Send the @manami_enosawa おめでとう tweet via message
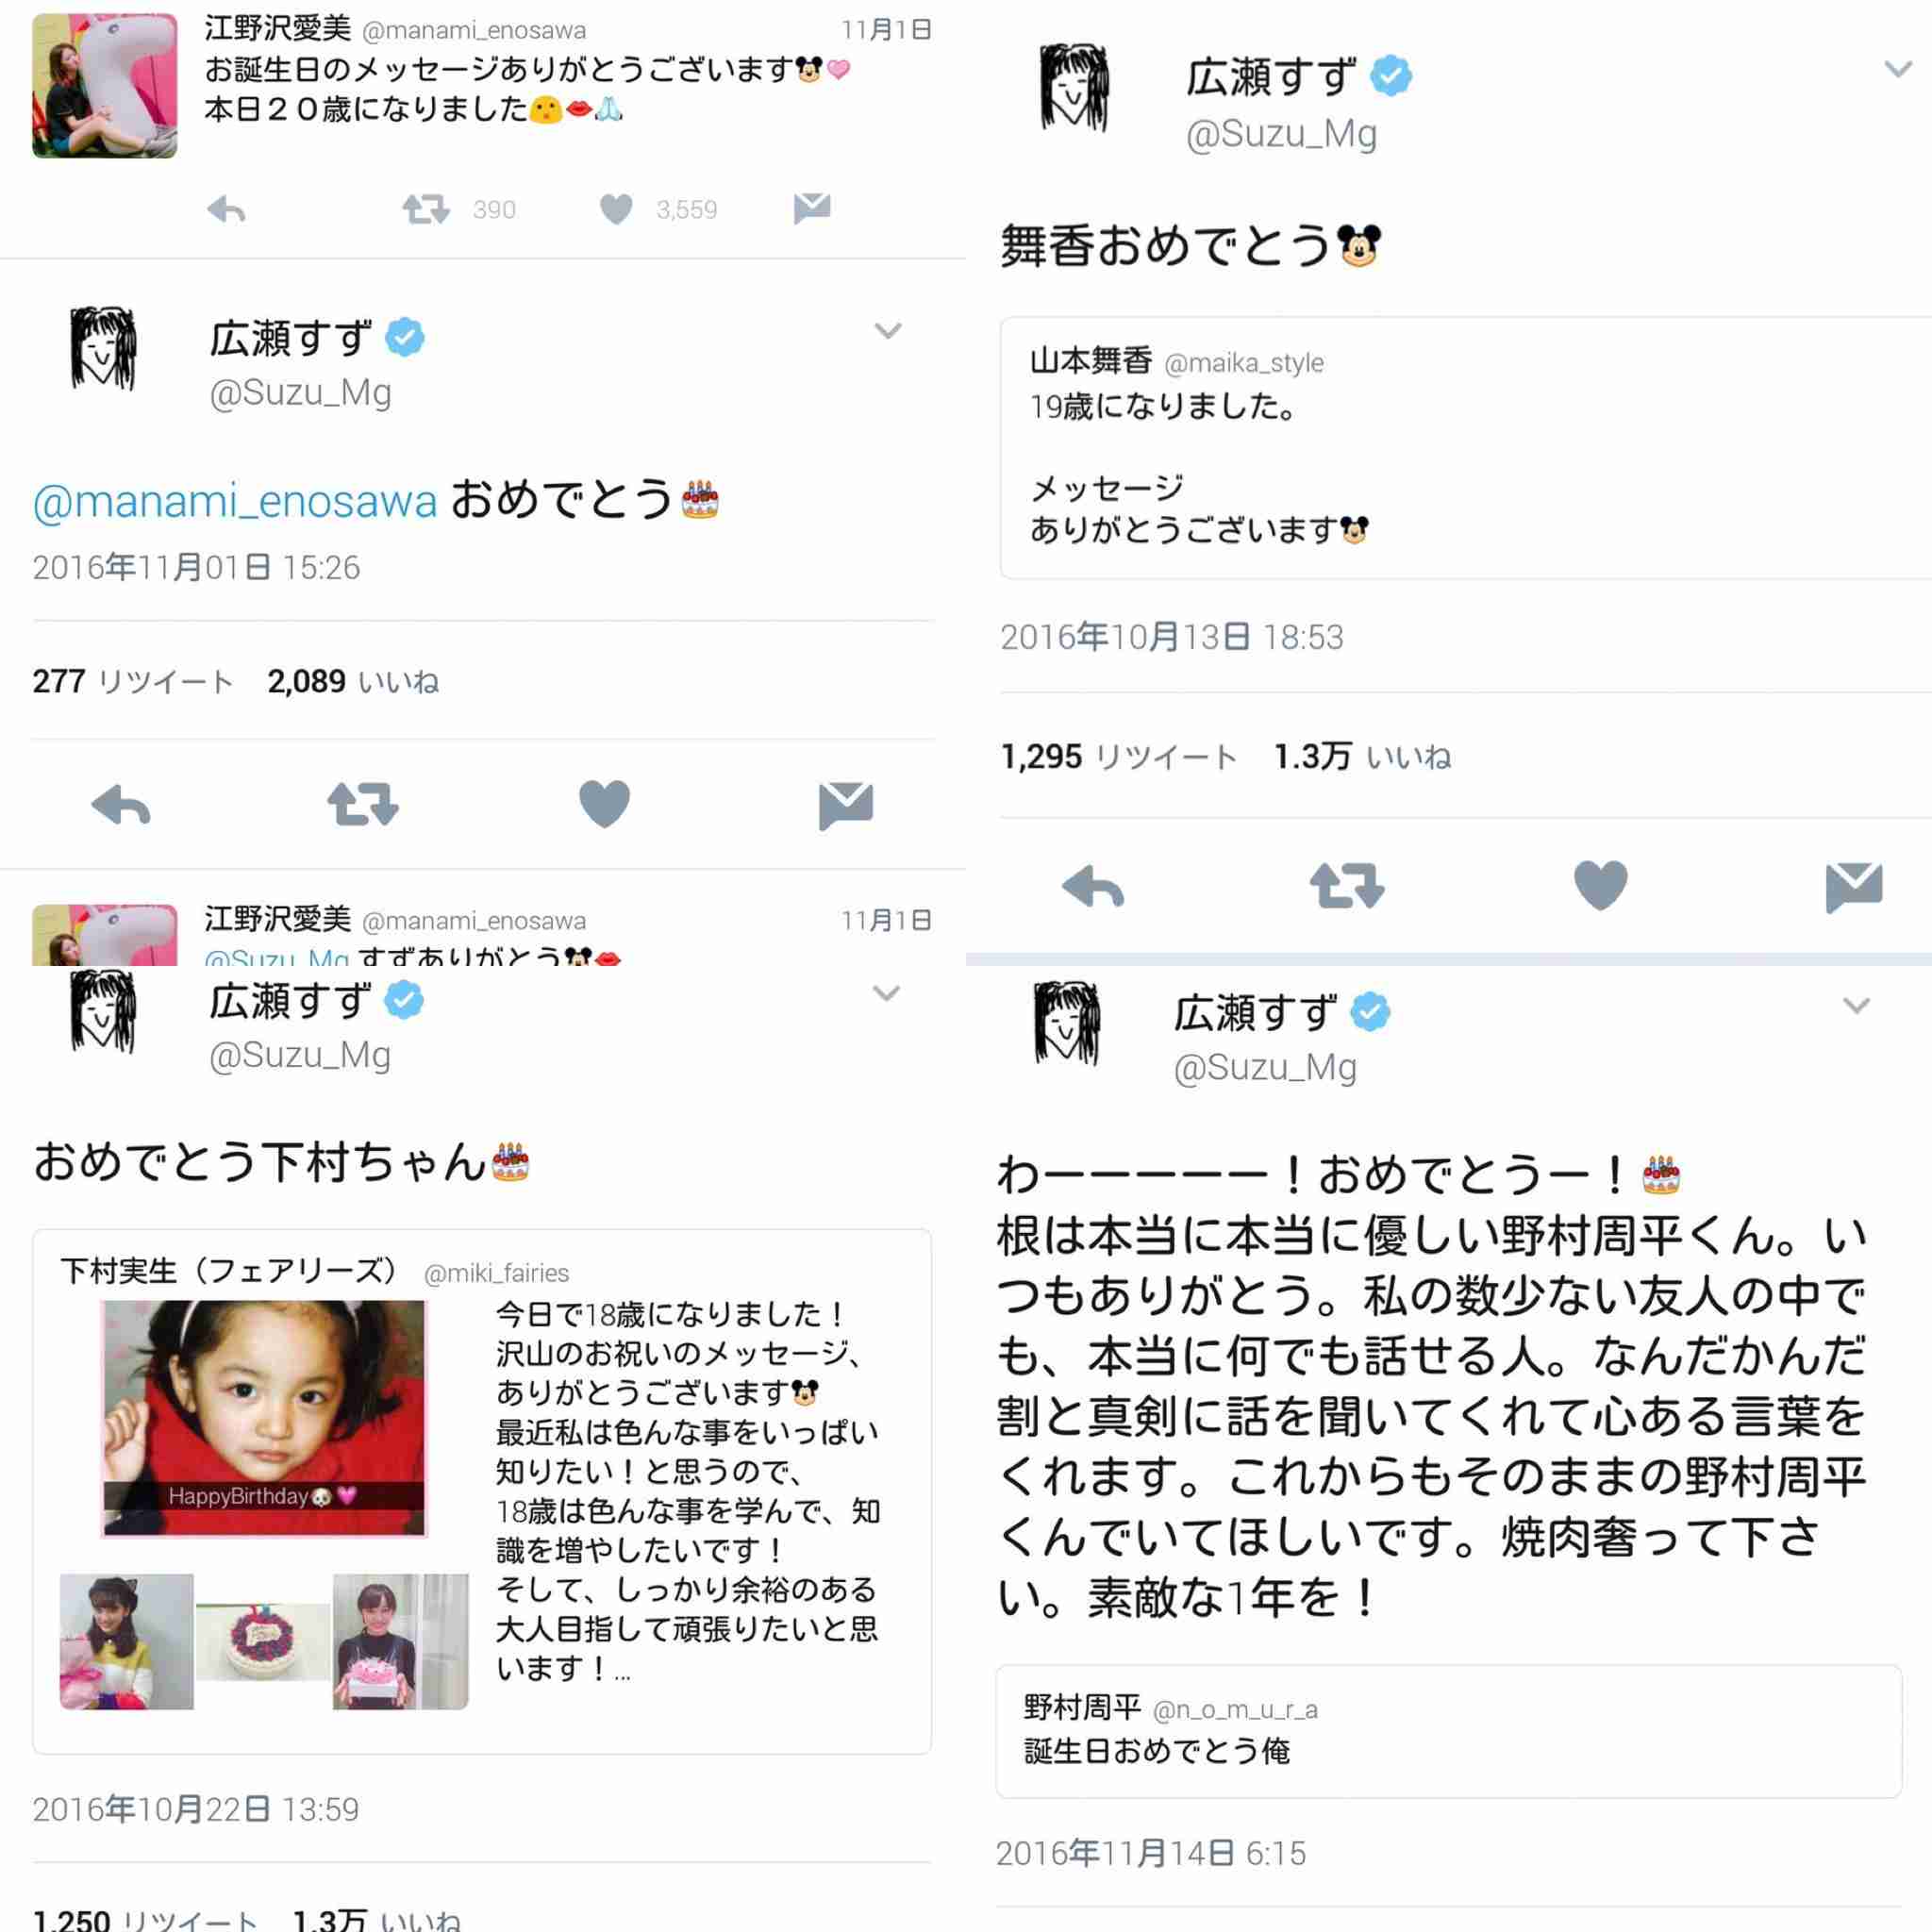This screenshot has width=1932, height=1932. [x=846, y=806]
